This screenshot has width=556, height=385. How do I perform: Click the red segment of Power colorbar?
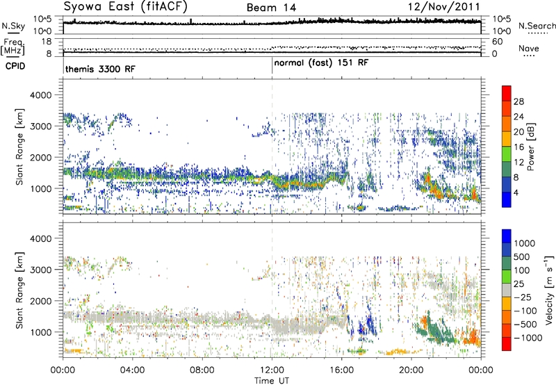[507, 93]
